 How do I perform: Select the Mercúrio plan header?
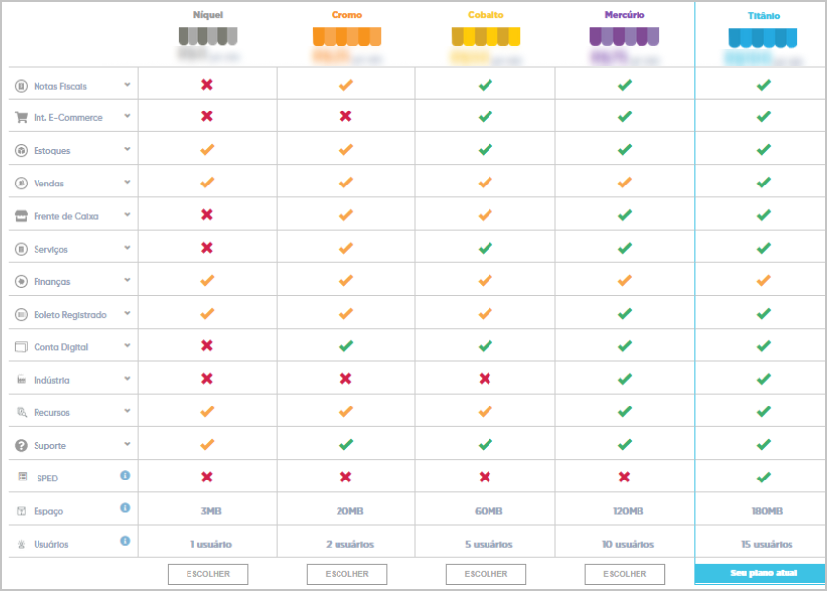[x=625, y=15]
